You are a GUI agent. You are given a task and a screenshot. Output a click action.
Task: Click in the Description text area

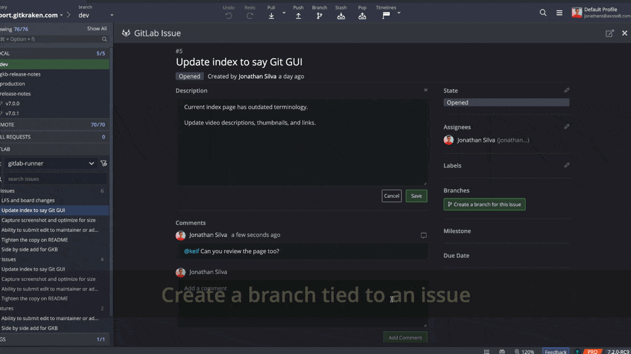coord(303,142)
